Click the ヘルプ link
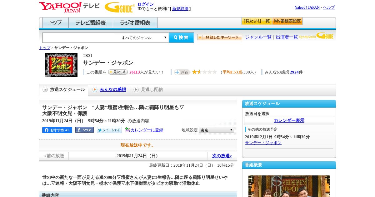The height and width of the screenshot is (197, 375). coord(329,7)
